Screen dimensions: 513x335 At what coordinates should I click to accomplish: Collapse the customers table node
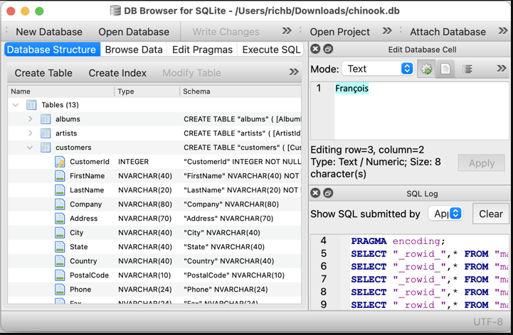(x=31, y=148)
